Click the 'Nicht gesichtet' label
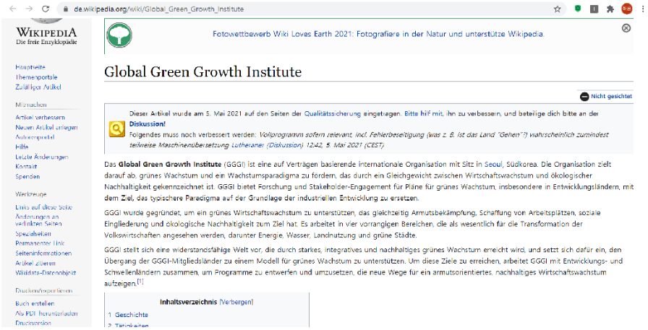The width and height of the screenshot is (648, 330). [611, 97]
